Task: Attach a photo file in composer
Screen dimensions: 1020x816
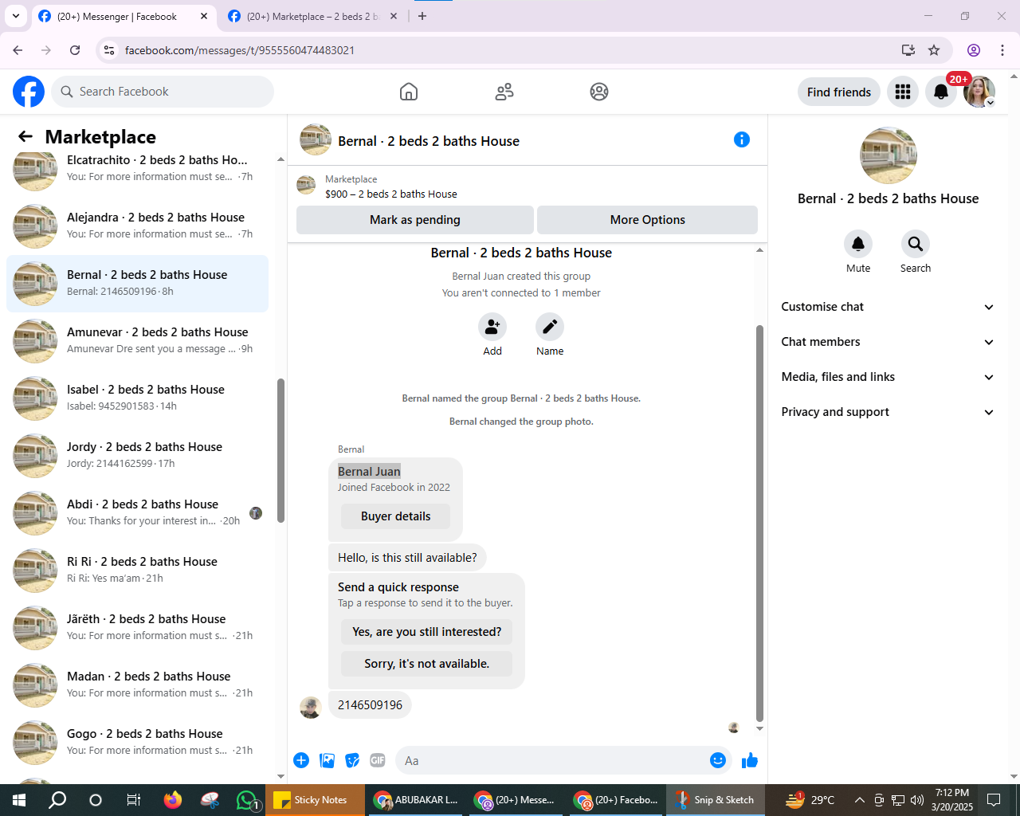Action: [x=327, y=760]
